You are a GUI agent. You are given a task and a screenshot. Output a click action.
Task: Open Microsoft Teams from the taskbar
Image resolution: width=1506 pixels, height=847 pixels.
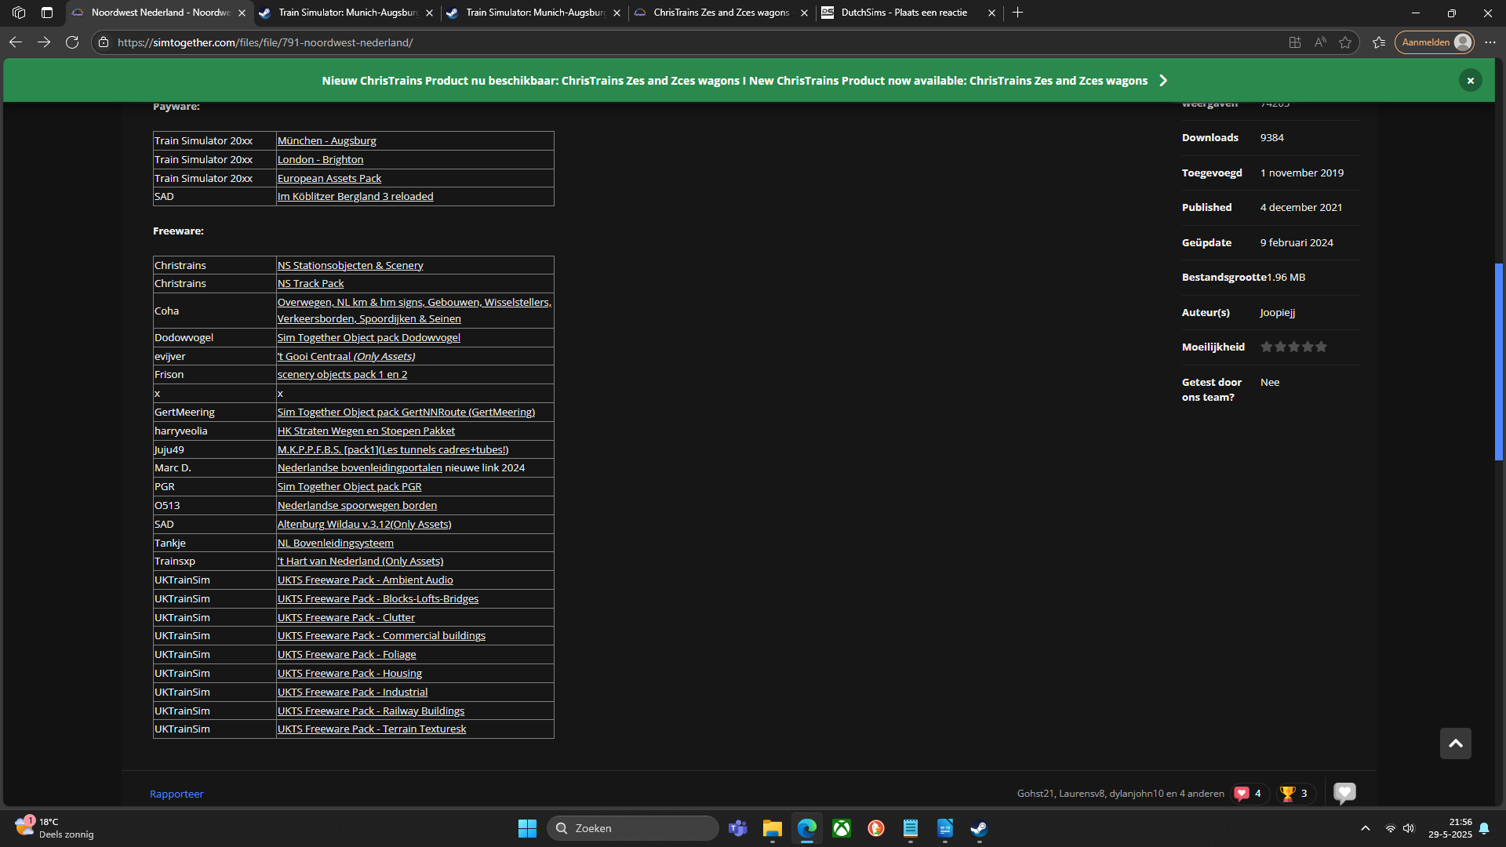click(x=738, y=828)
